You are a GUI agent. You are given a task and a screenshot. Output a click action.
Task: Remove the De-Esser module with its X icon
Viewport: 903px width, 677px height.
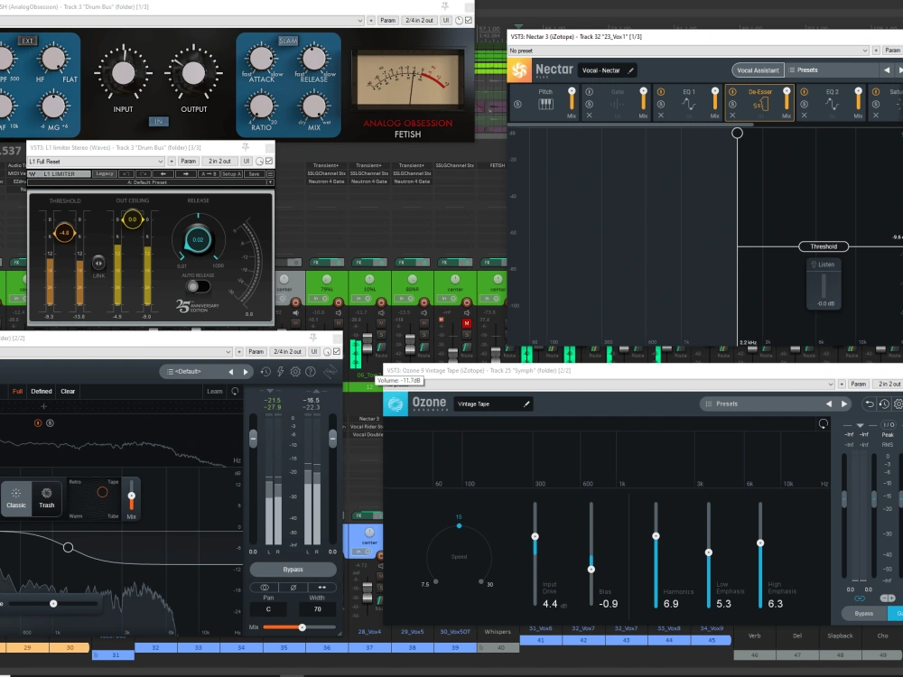click(x=732, y=116)
